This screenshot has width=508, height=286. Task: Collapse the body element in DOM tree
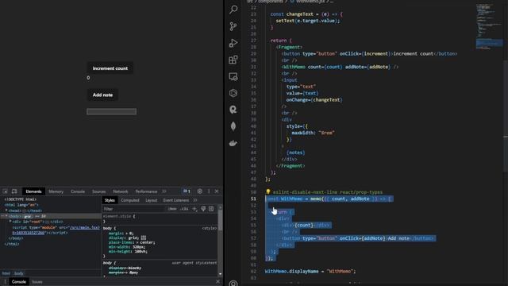click(x=6, y=216)
